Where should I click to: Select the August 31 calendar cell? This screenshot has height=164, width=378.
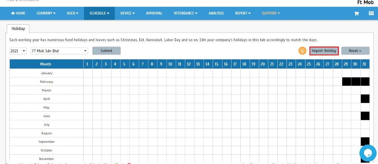coord(365,133)
